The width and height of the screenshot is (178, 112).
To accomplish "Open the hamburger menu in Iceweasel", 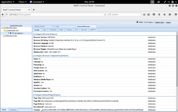I will pos(176,15).
